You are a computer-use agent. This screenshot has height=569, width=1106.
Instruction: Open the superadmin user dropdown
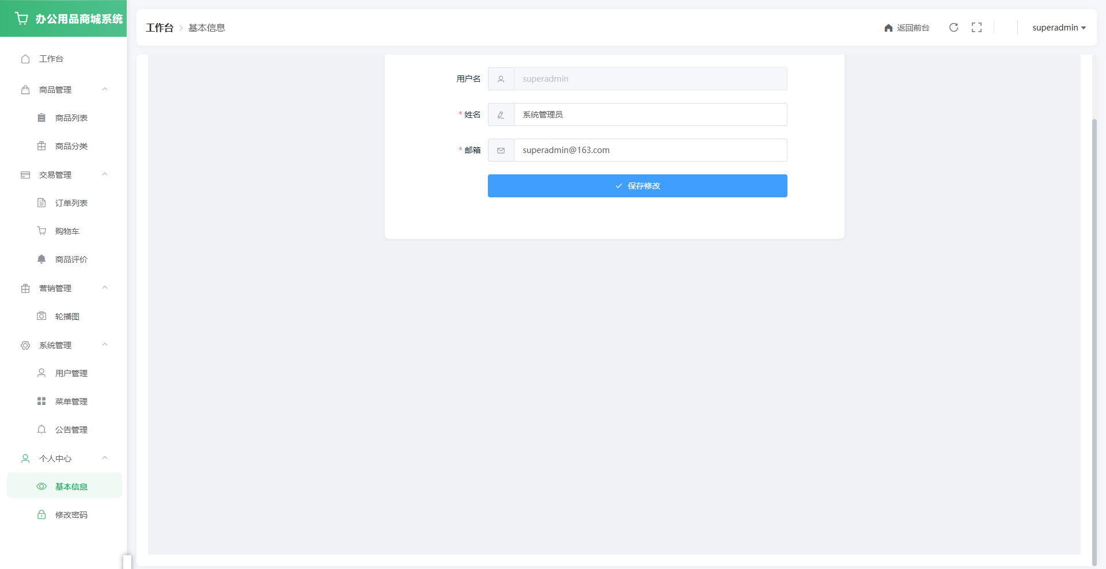pos(1058,28)
